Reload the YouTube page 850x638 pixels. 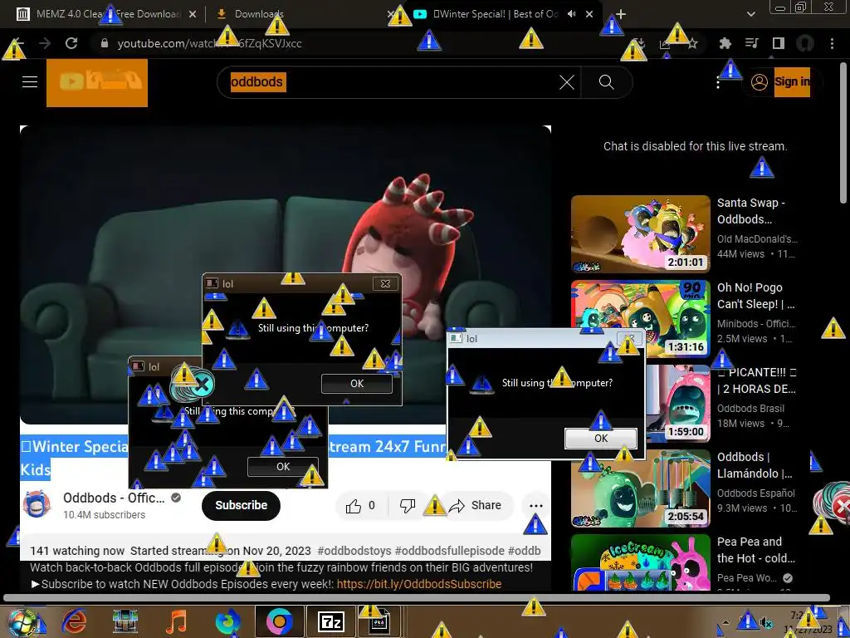(x=71, y=43)
